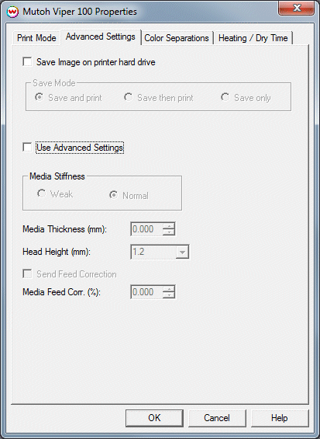Image resolution: width=320 pixels, height=439 pixels.
Task: Click inside the Media Feed Corr. value field
Action: click(147, 292)
